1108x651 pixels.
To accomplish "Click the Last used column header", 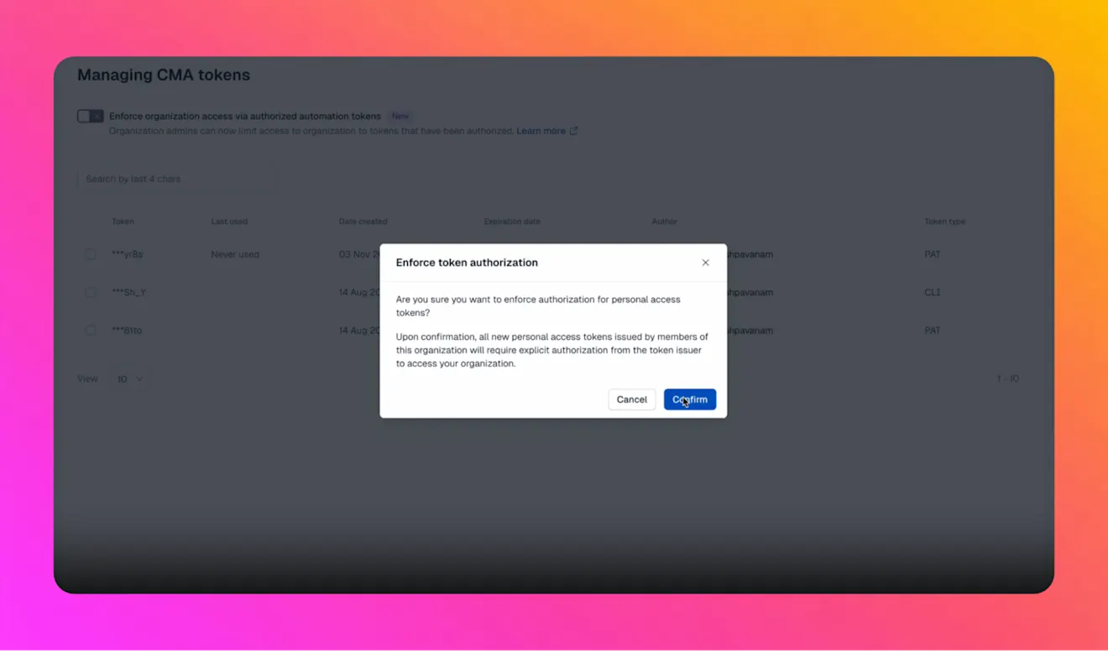I will click(229, 221).
